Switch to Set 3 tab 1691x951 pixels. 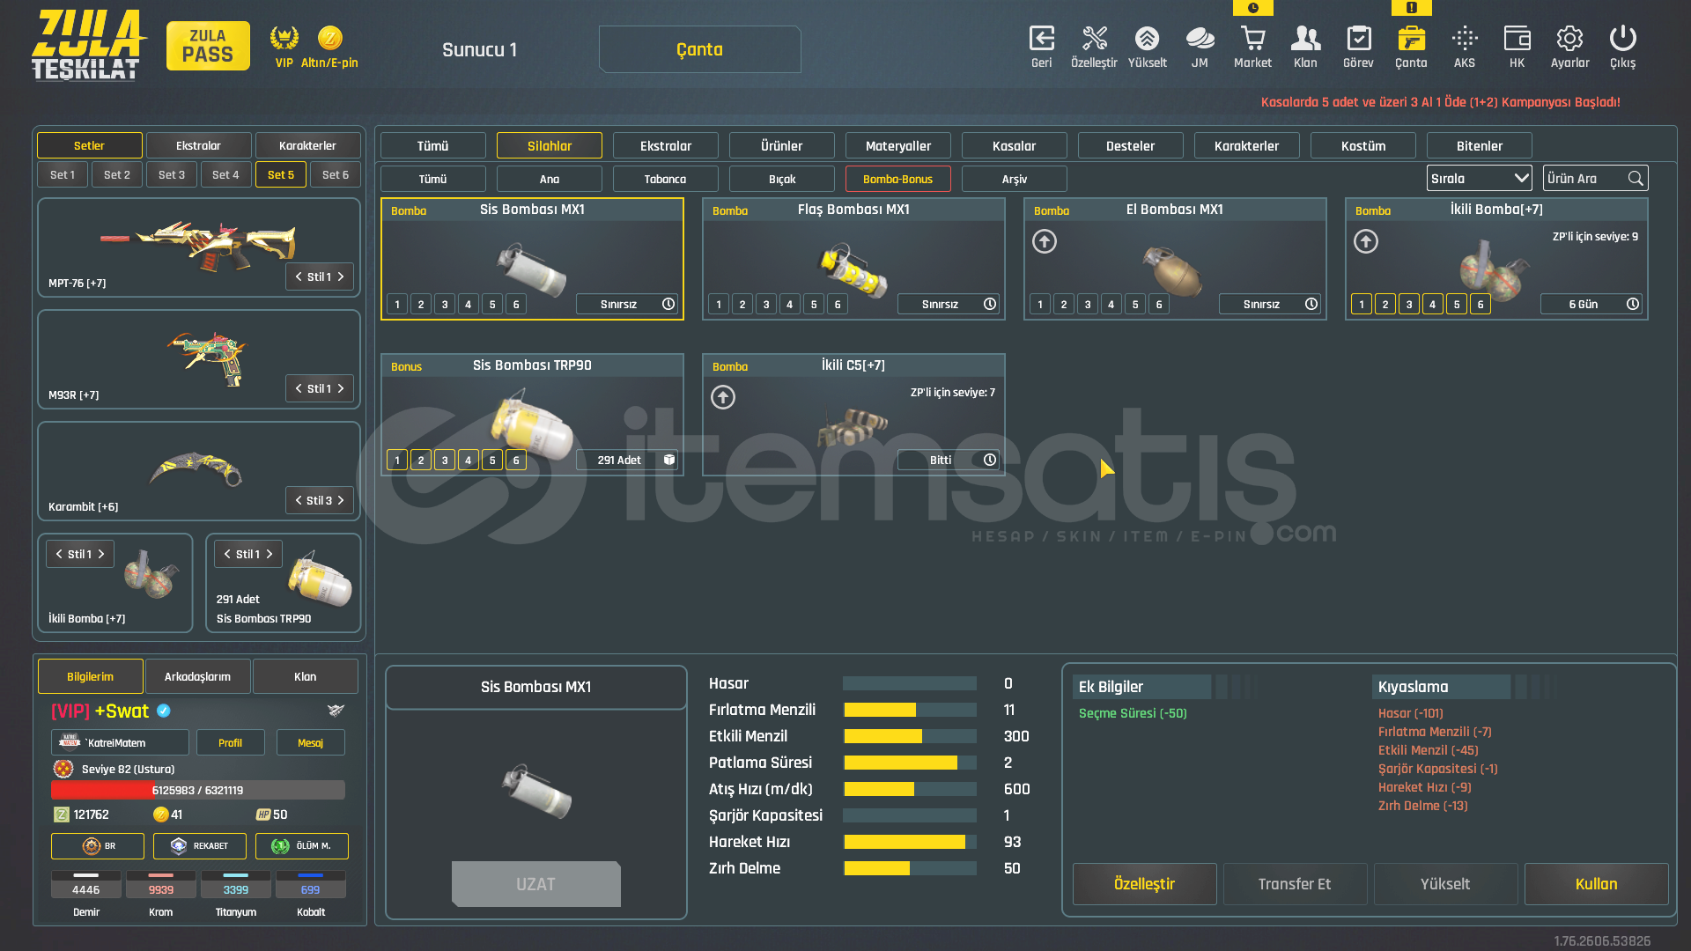coord(172,174)
